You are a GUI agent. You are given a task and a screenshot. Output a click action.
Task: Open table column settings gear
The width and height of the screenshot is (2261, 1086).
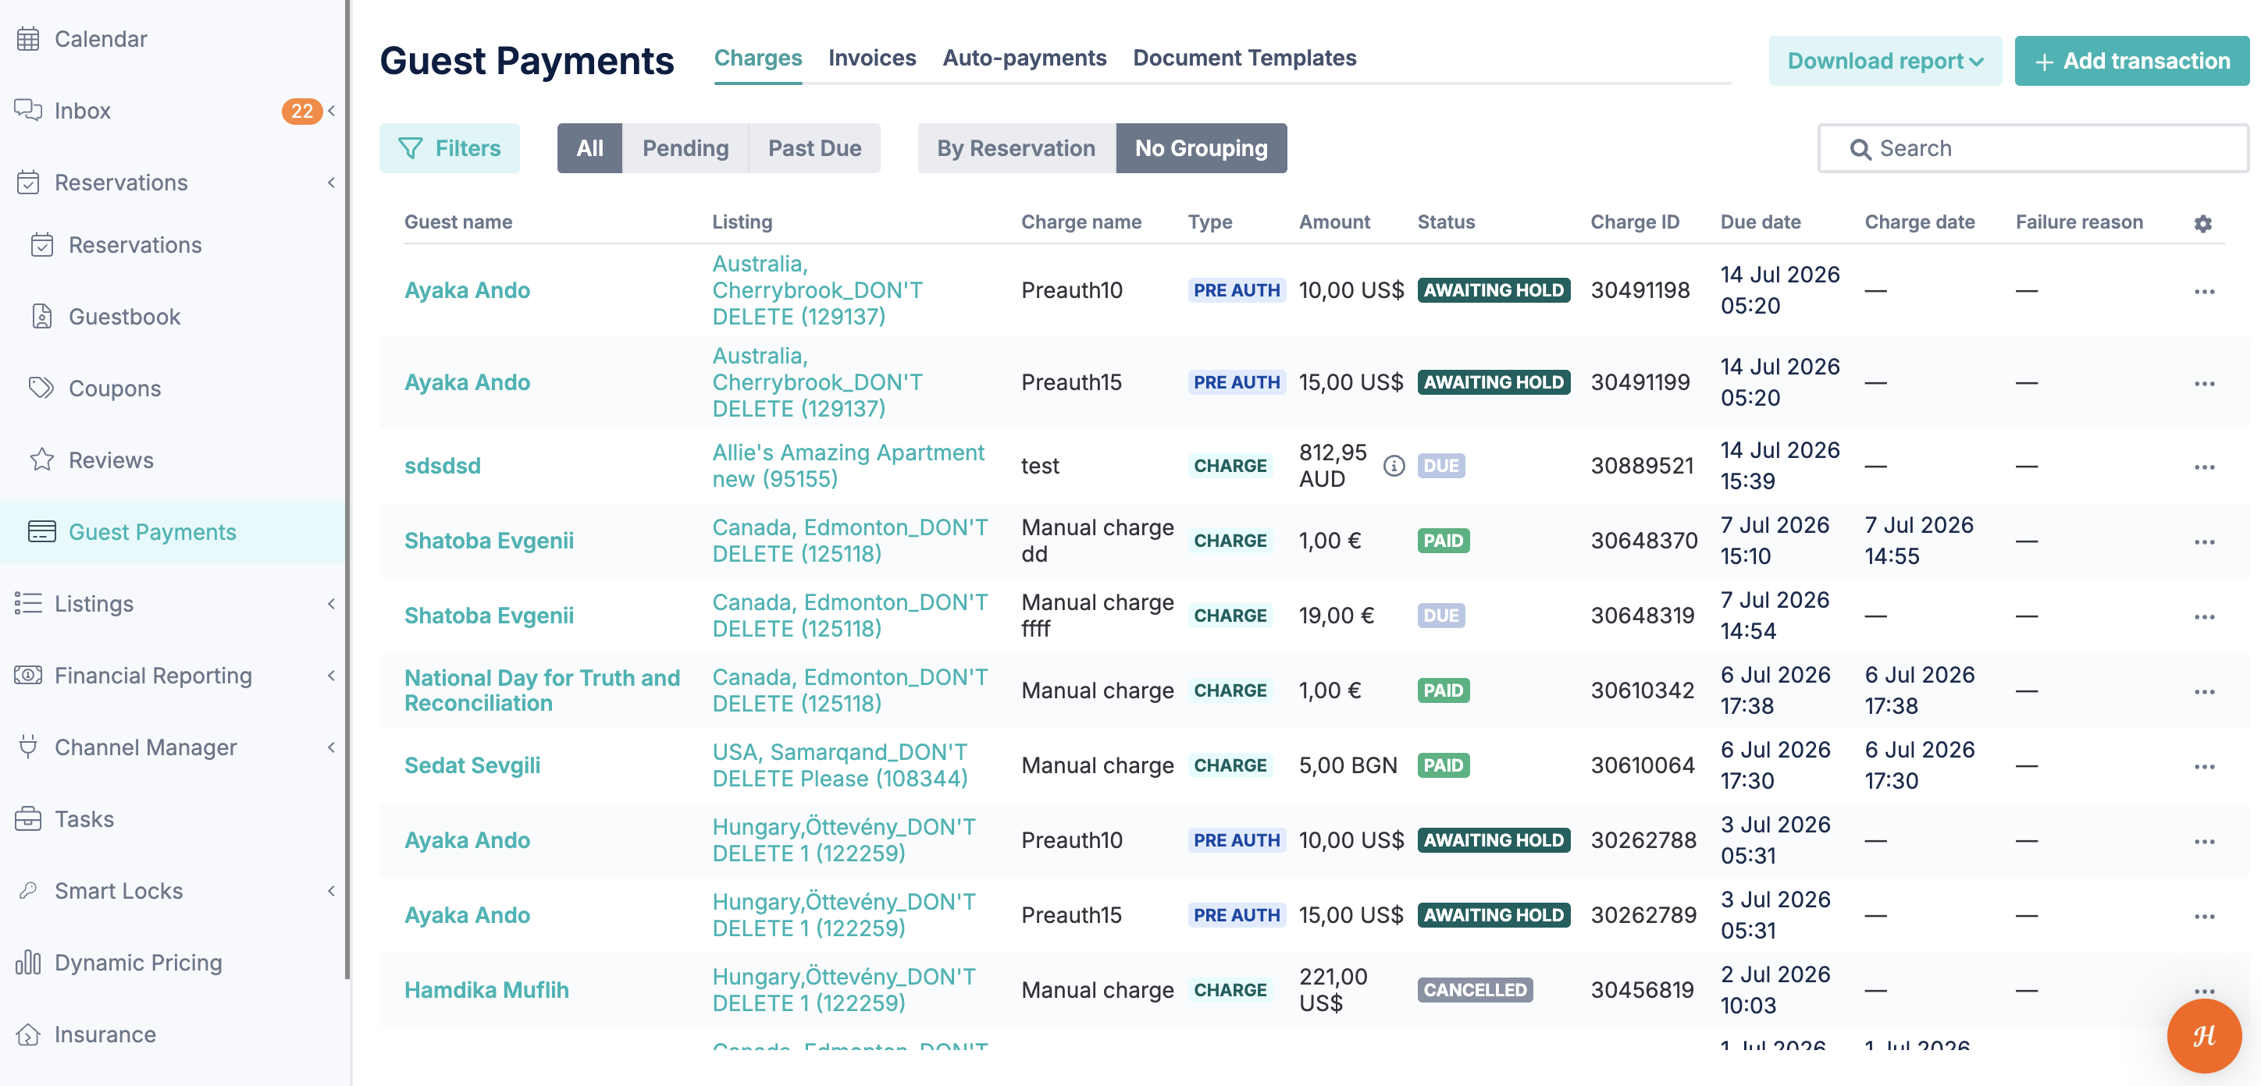pos(2203,223)
